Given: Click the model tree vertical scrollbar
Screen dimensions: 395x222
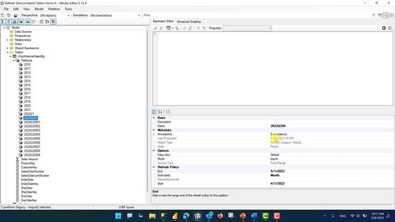Looking at the screenshot, I should (x=148, y=111).
